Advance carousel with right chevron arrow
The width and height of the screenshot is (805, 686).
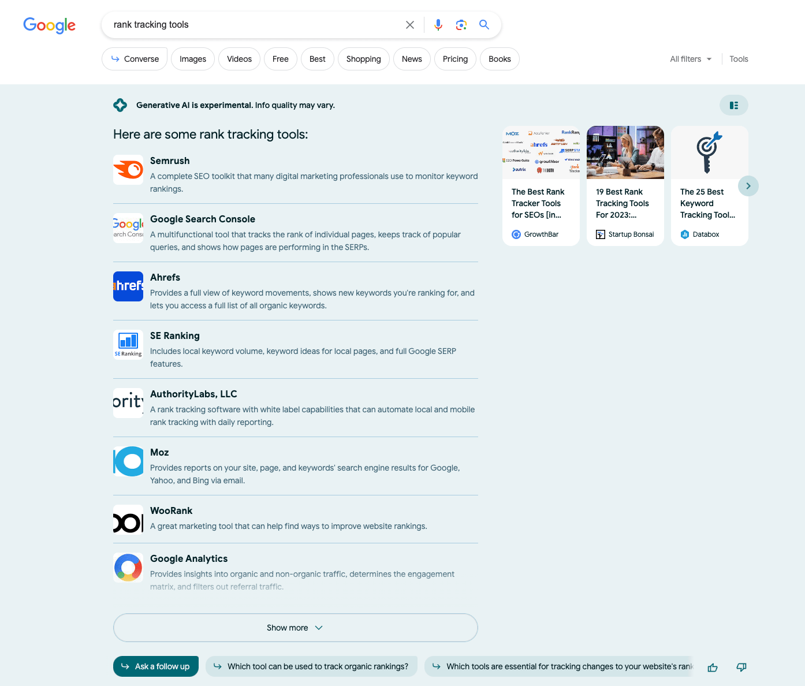(748, 186)
